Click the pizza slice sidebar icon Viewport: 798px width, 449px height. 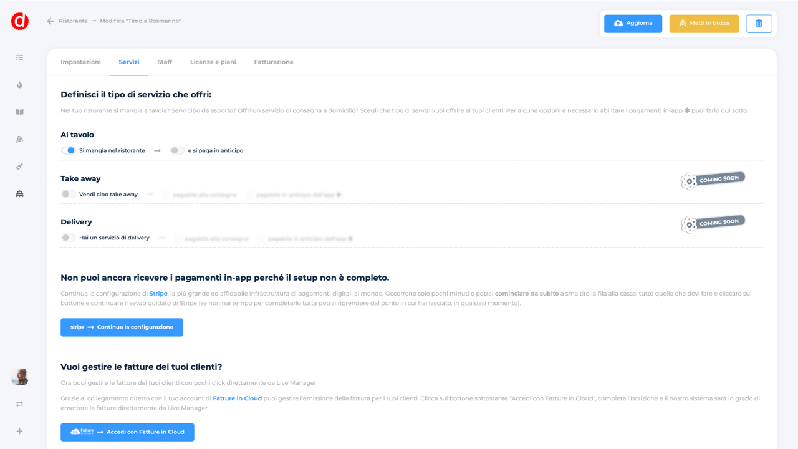(20, 140)
